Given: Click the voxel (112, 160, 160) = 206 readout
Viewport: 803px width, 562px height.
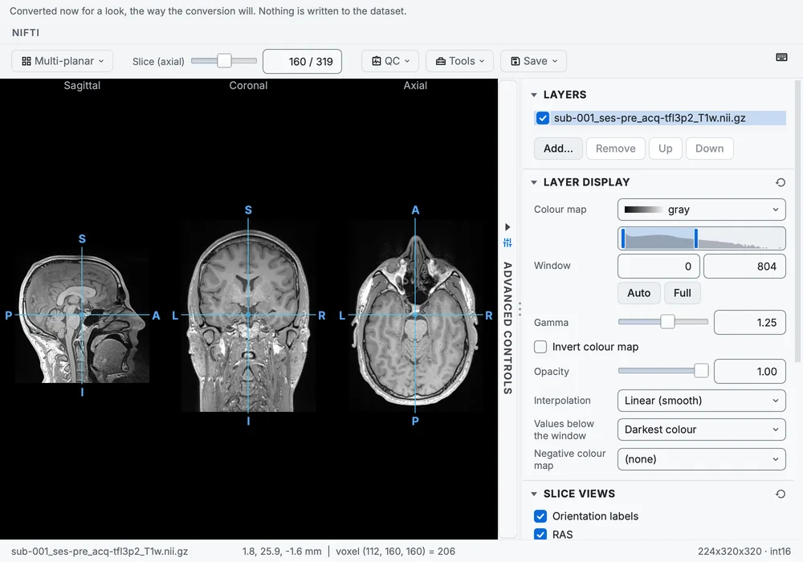Looking at the screenshot, I should (x=395, y=552).
